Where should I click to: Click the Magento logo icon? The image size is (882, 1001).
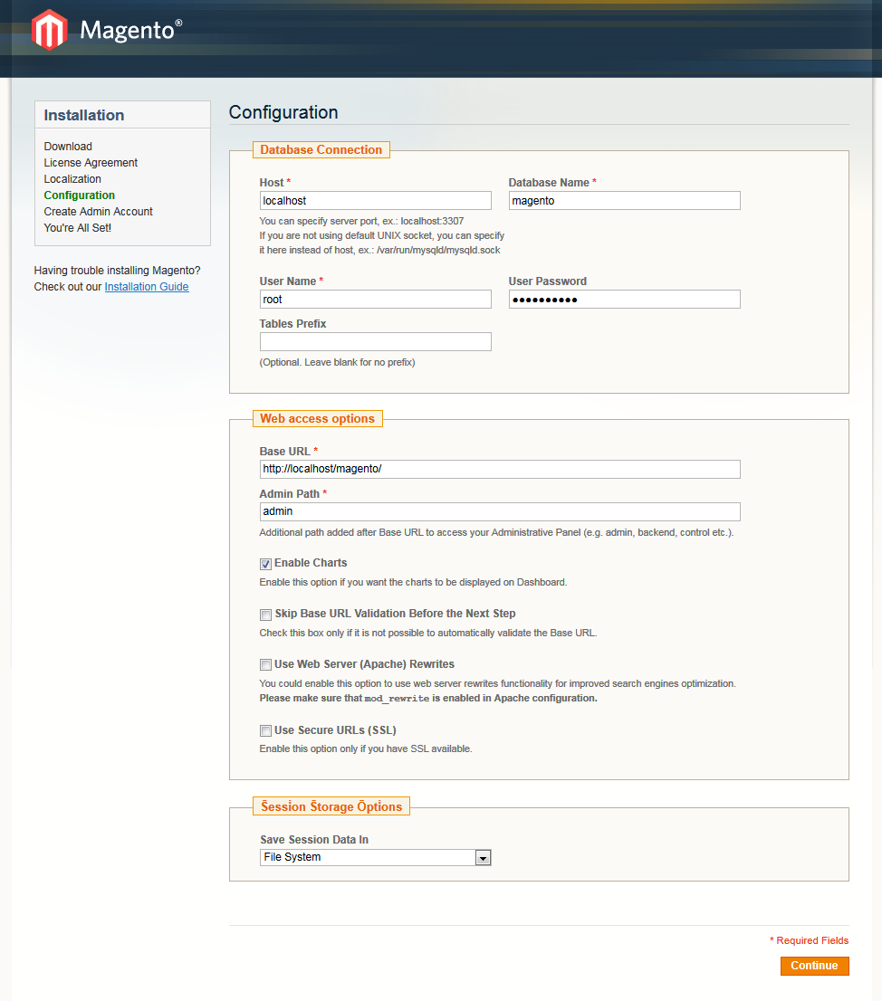click(x=50, y=30)
